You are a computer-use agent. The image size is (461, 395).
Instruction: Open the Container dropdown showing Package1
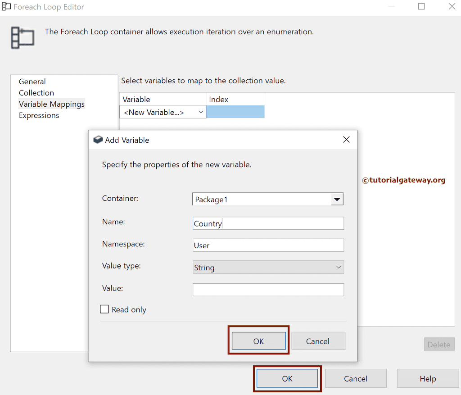click(337, 199)
